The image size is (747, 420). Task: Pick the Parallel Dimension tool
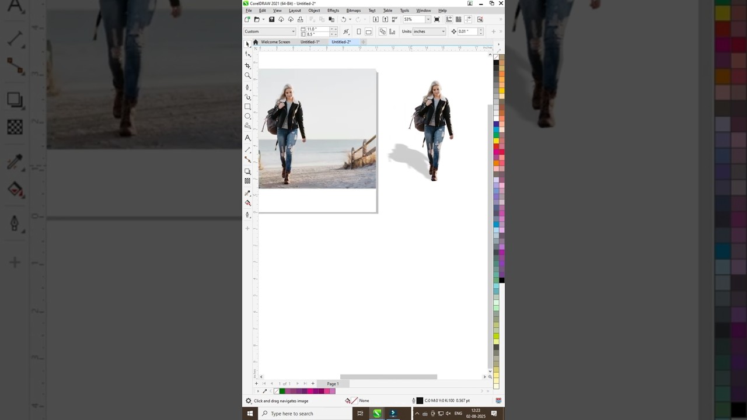pos(247,149)
